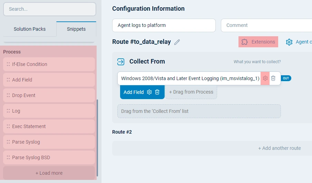Click the sidebar vertical scrollbar
The image size is (312, 183).
pyautogui.click(x=98, y=138)
